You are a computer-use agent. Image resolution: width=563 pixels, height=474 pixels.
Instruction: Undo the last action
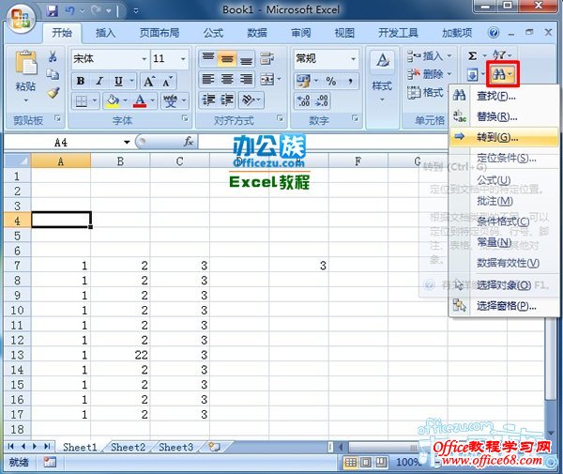(69, 10)
